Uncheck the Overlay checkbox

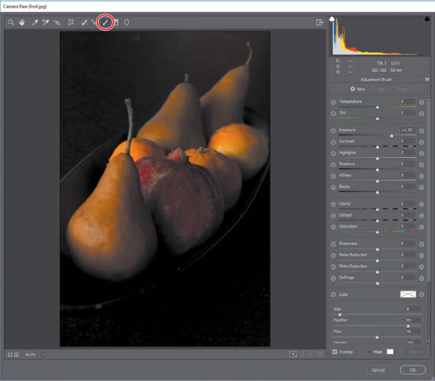point(335,352)
